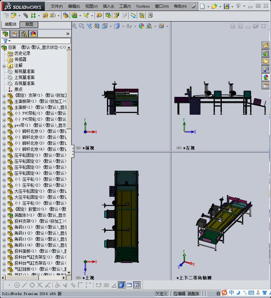Select (-) PVC带轮<2> component in the tree
This screenshot has width=271, height=298.
[x=41, y=119]
